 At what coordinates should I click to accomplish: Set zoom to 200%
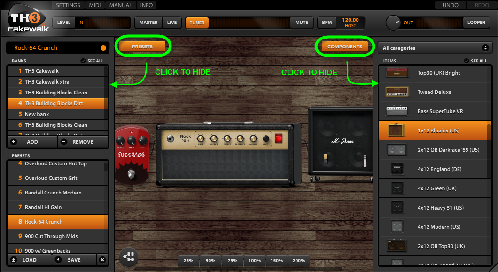pos(299,261)
